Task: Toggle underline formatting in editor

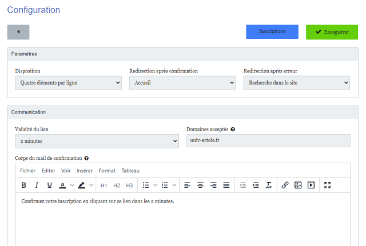Action: point(50,185)
